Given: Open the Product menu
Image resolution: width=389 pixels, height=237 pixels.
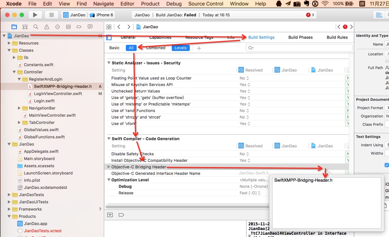Looking at the screenshot, I should click(150, 4).
